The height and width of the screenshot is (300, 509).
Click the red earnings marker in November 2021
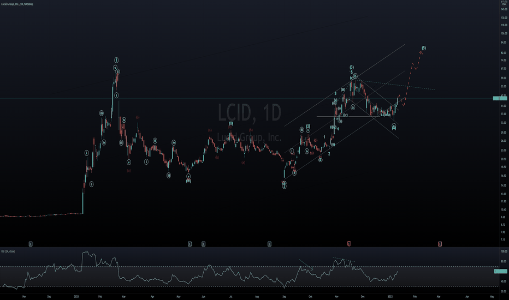click(x=349, y=244)
